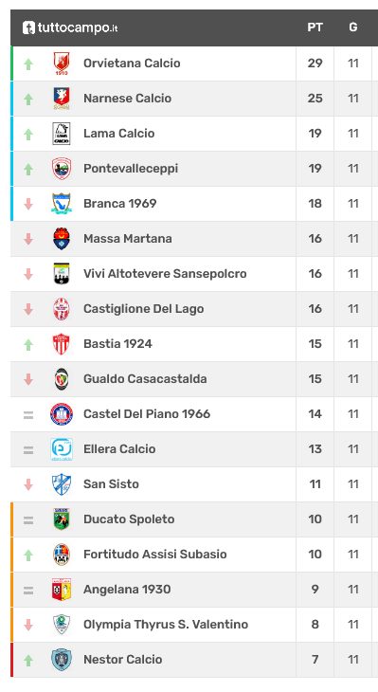Click the Nestor Calcio team crest
Screen dimensions: 378x692
pos(62,660)
